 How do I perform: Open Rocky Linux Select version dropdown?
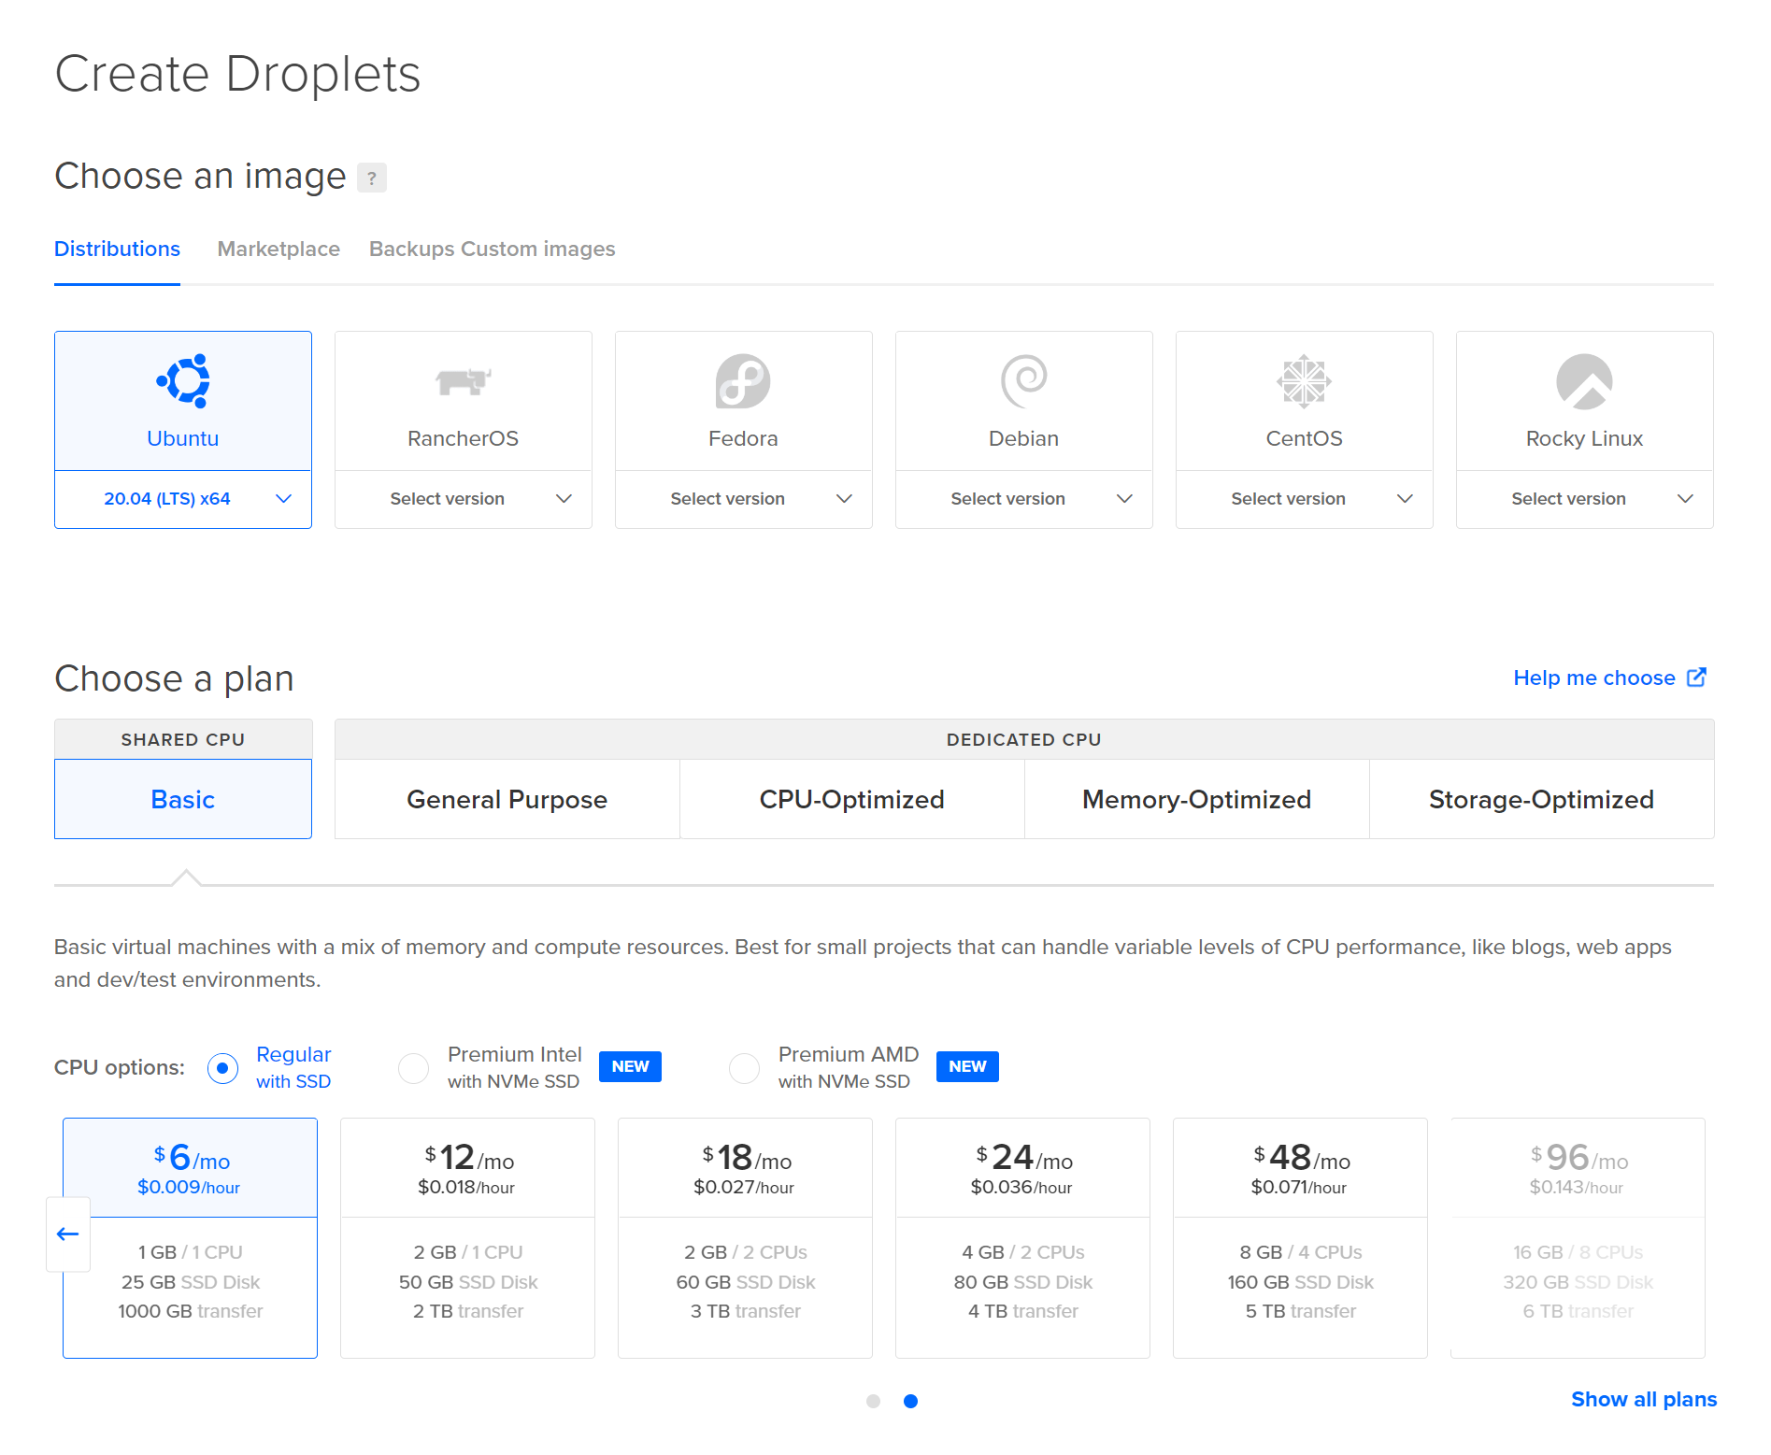(1585, 499)
